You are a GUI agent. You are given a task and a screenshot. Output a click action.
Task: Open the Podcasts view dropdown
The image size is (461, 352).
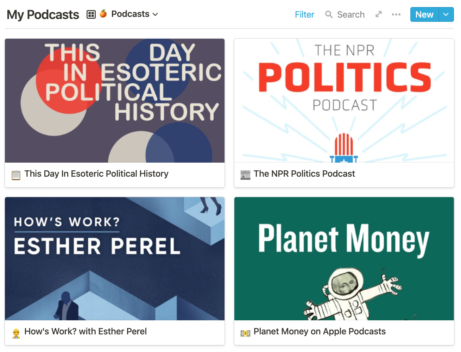[x=135, y=14]
